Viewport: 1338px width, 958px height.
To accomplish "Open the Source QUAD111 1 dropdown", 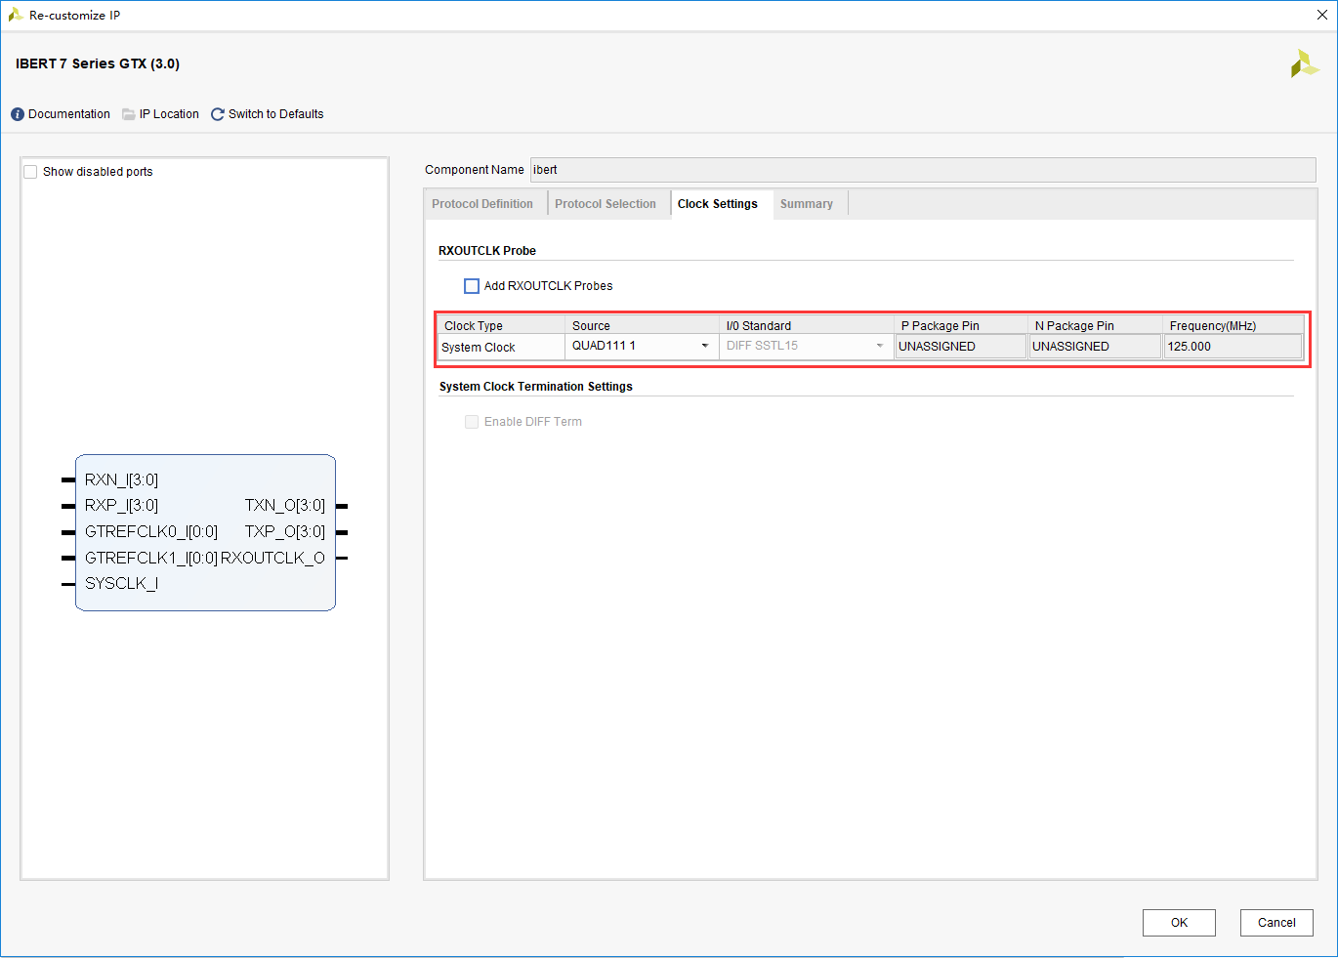I will coord(642,346).
